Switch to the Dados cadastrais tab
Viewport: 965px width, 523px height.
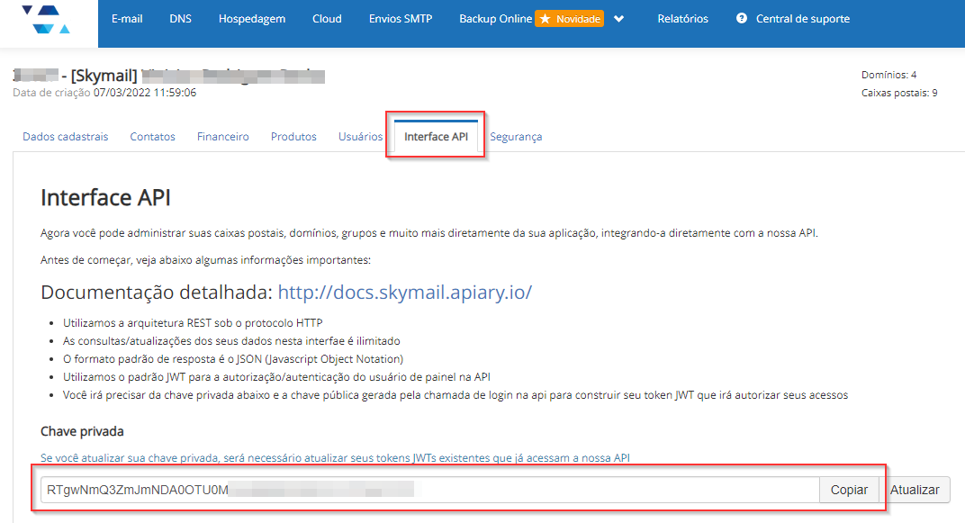65,137
